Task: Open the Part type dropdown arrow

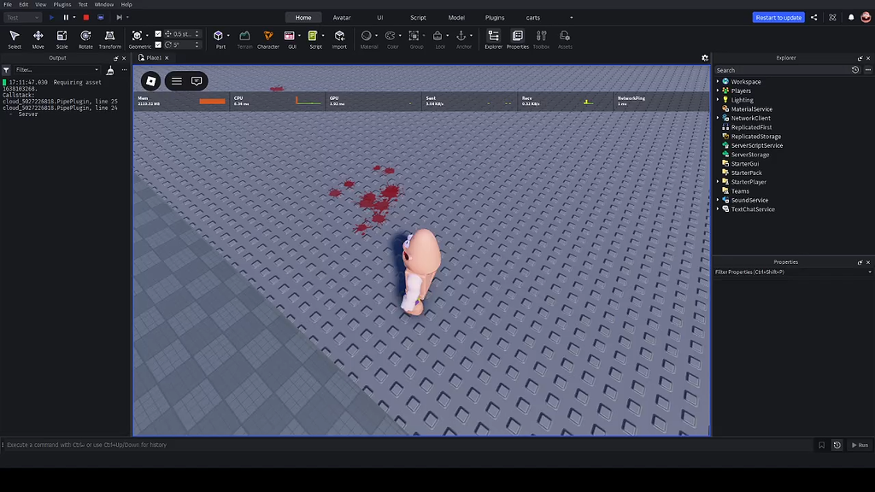Action: click(x=228, y=36)
